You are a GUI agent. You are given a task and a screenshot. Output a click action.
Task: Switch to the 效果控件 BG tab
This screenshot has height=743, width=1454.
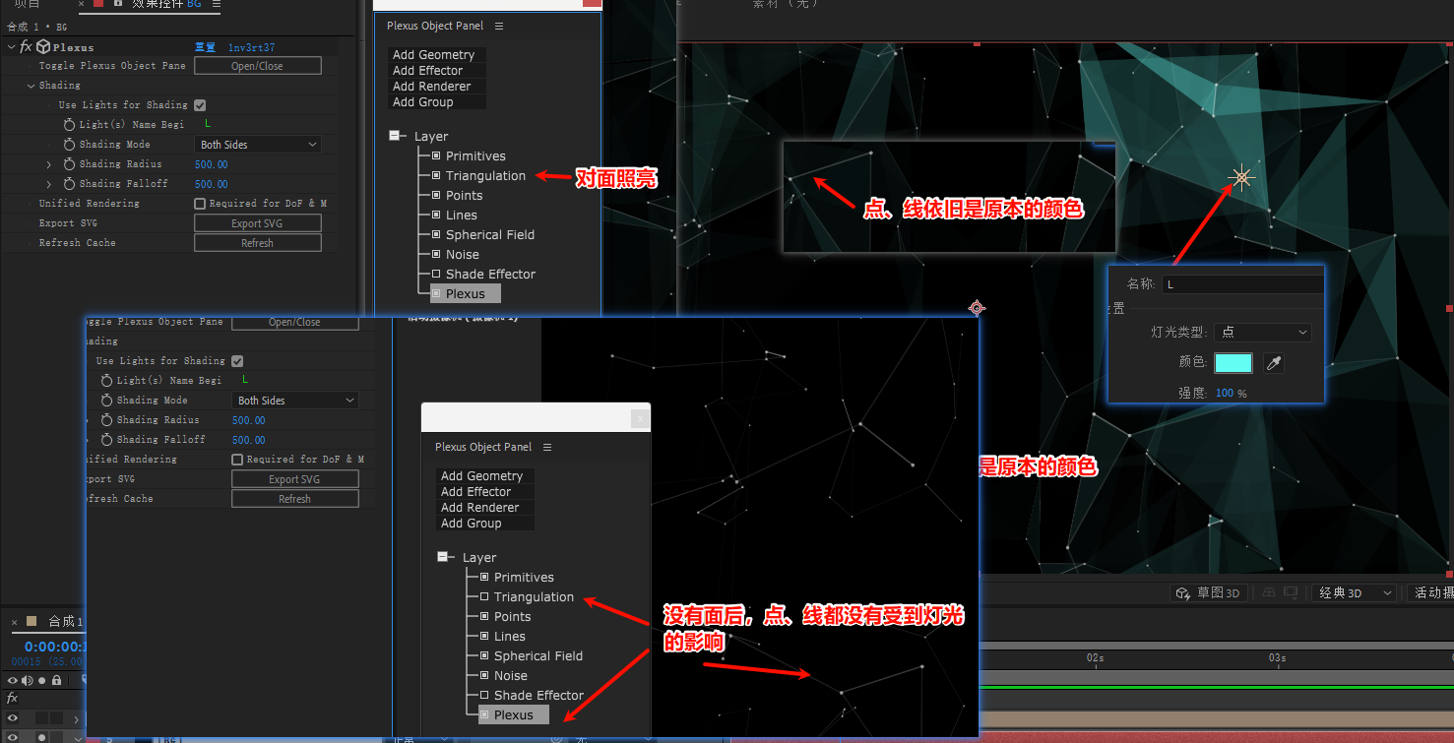point(166,4)
